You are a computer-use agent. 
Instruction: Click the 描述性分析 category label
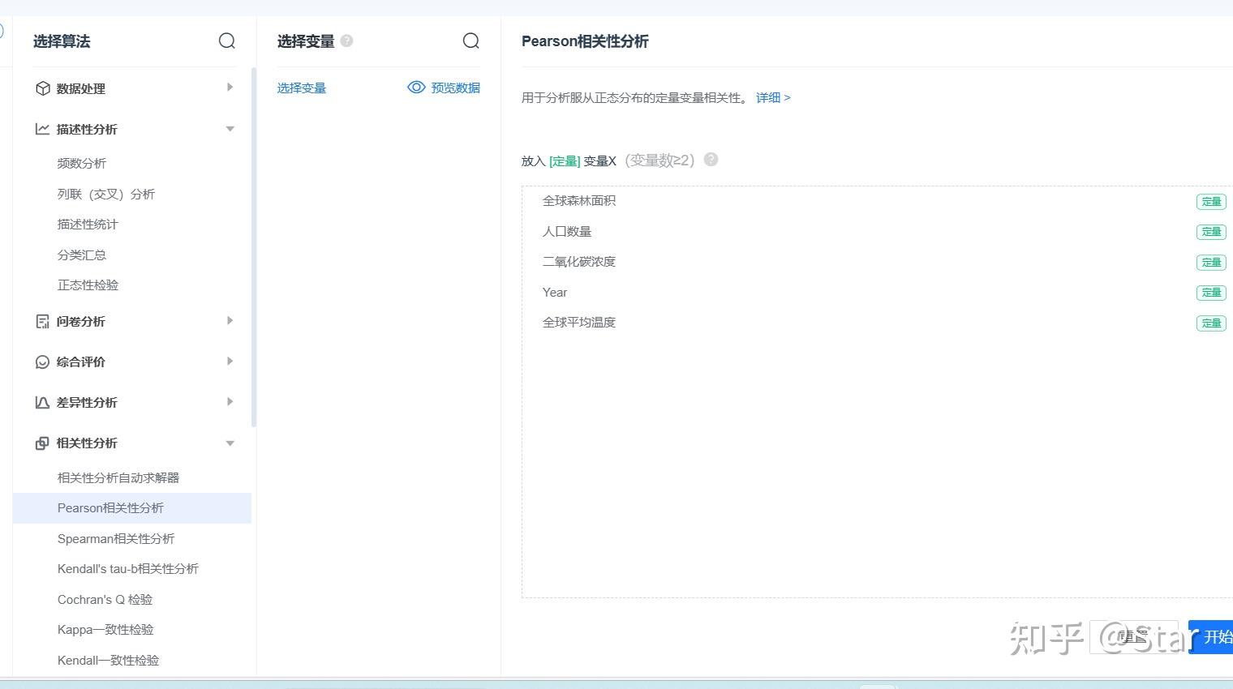[x=87, y=130]
